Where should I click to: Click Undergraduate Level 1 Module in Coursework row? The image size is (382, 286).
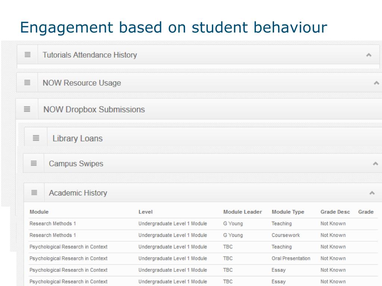tap(173, 235)
